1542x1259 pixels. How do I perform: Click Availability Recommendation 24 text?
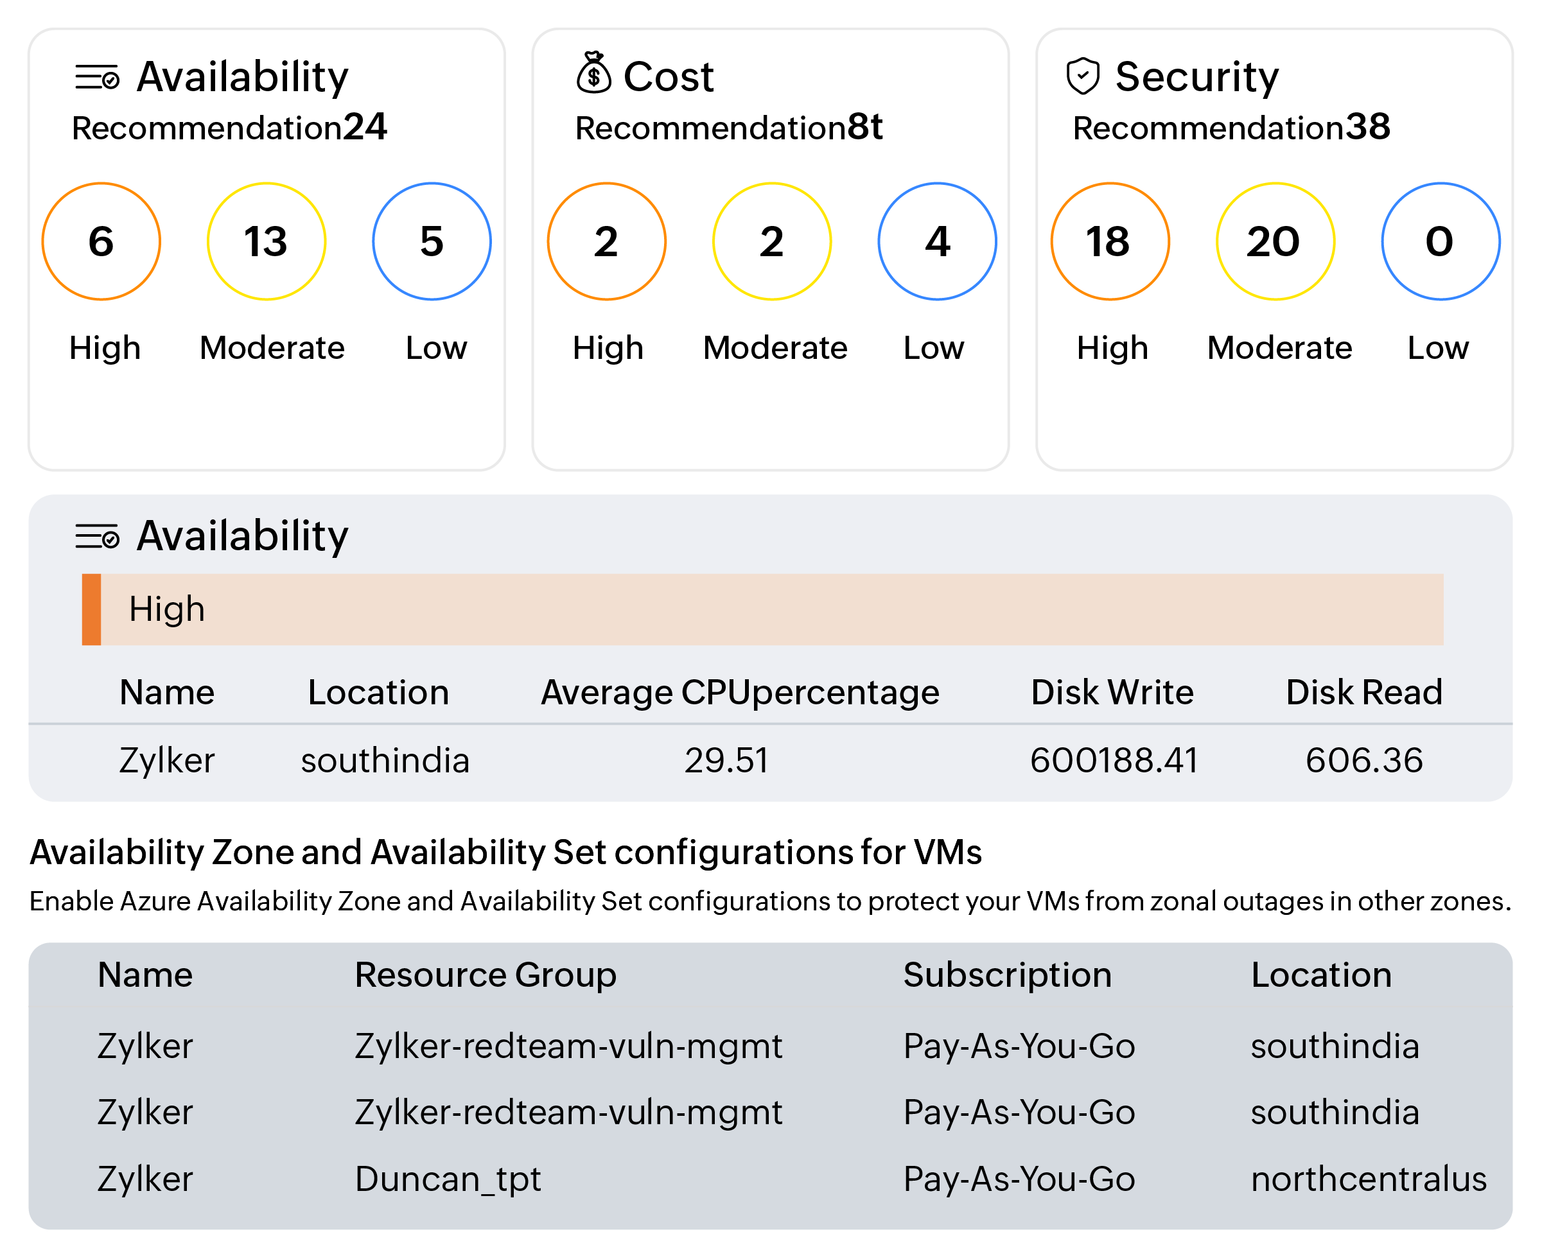[230, 128]
